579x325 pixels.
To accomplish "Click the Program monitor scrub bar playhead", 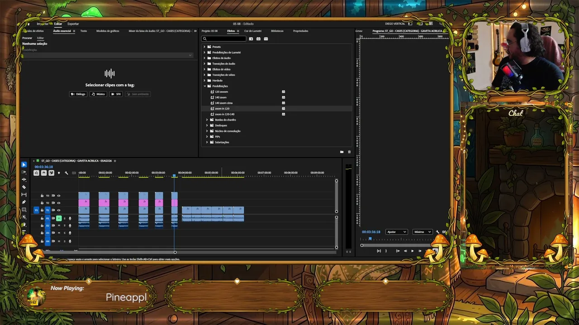I will click(370, 238).
